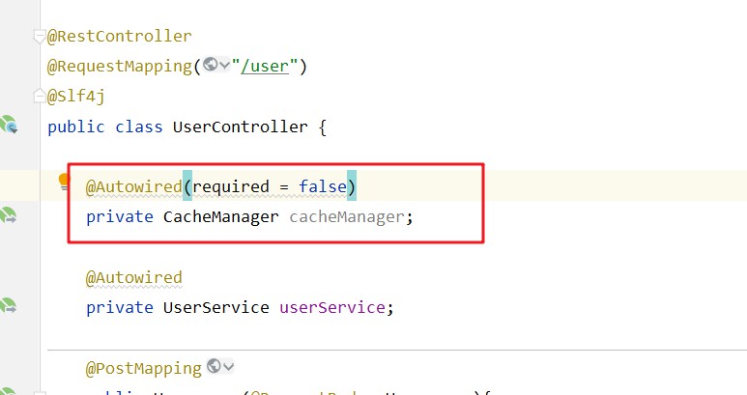747x395 pixels.
Task: Click the @Autowired(required = false) annotation
Action: click(x=220, y=186)
